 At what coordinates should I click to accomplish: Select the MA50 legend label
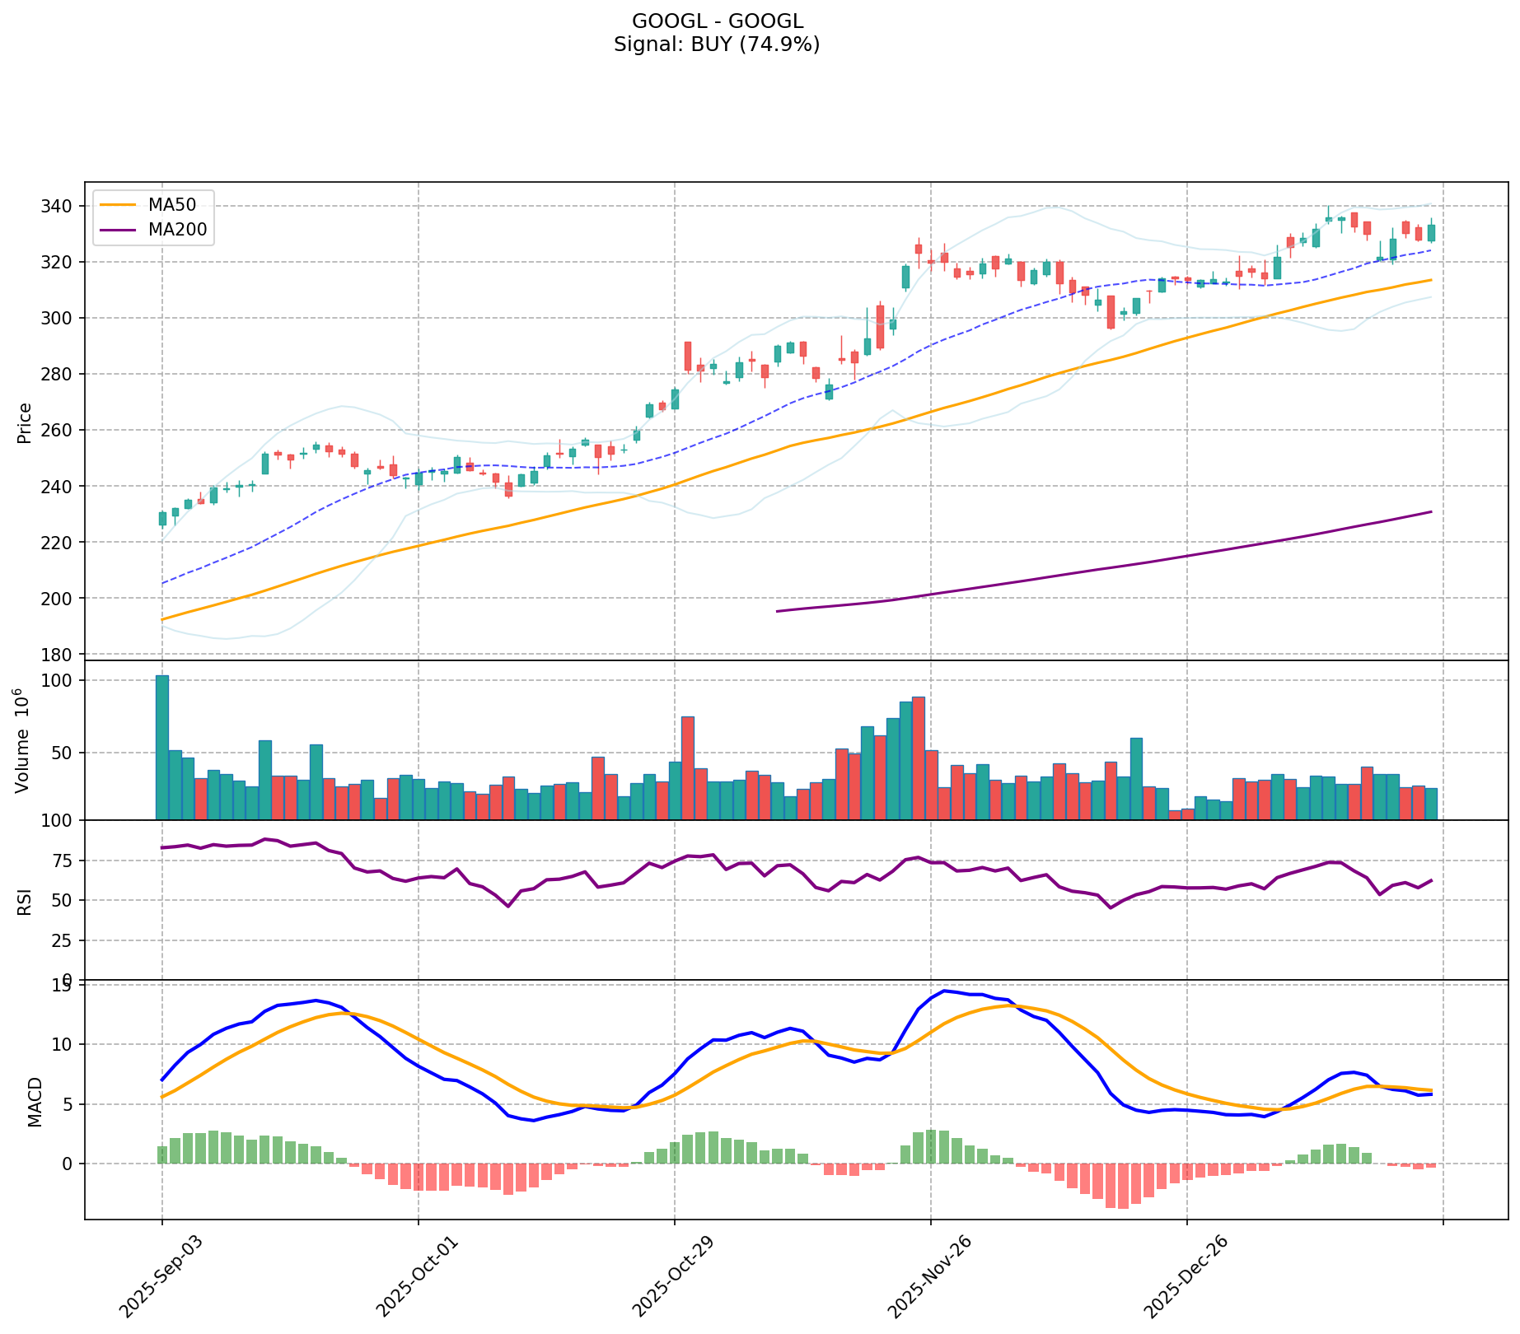(171, 205)
